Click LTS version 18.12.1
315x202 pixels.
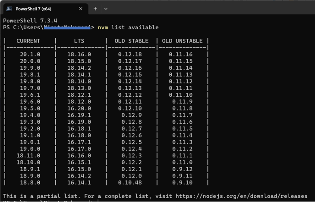(x=79, y=95)
